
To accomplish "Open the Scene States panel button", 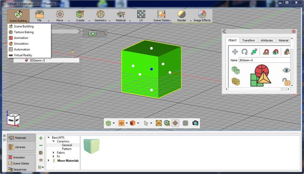I will tap(21, 164).
